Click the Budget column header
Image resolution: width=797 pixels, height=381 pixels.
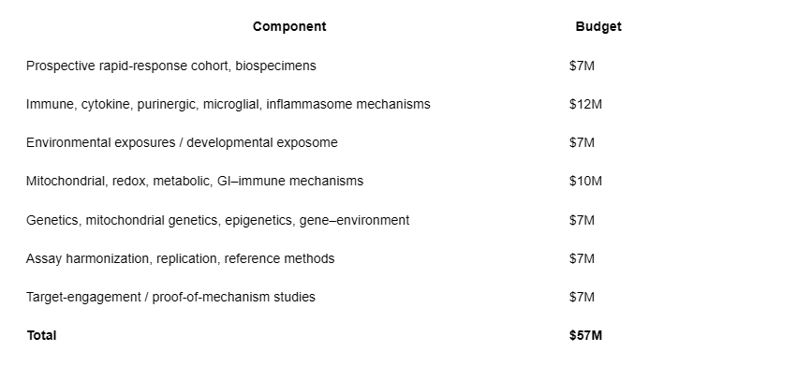[598, 26]
